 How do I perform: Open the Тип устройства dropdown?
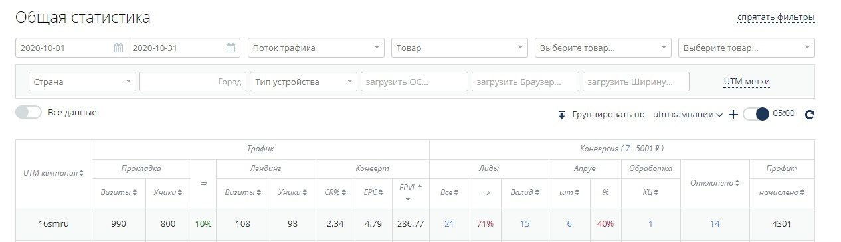(x=304, y=82)
